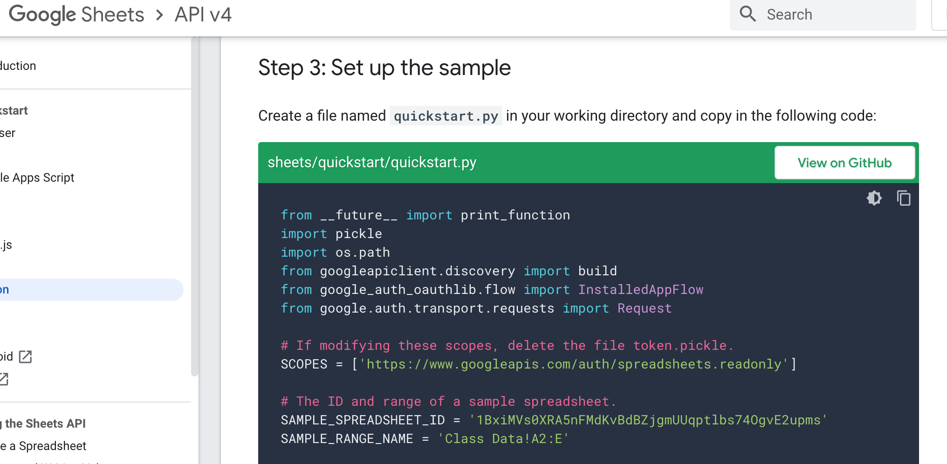Click the lower external link icon in sidebar
Screen dimensions: 947x464
click(x=4, y=379)
